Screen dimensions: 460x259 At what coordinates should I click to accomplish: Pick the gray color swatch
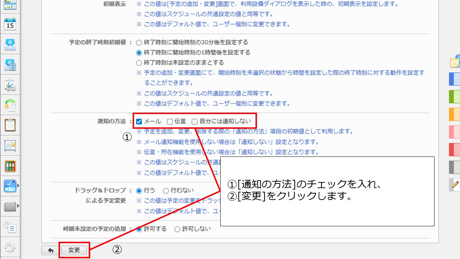(x=455, y=167)
